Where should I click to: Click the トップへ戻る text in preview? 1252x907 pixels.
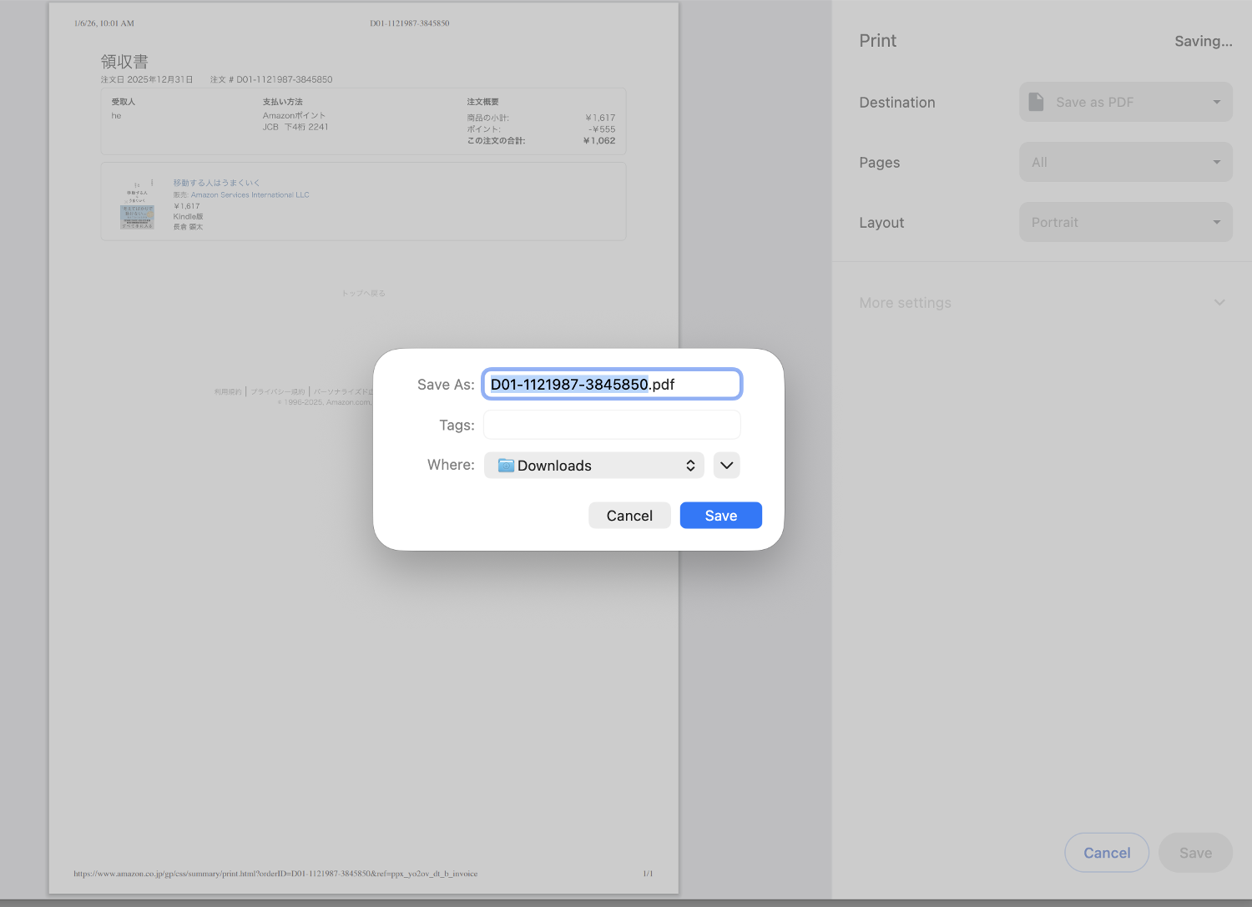tap(363, 293)
